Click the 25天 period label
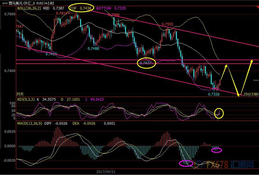 20,94
